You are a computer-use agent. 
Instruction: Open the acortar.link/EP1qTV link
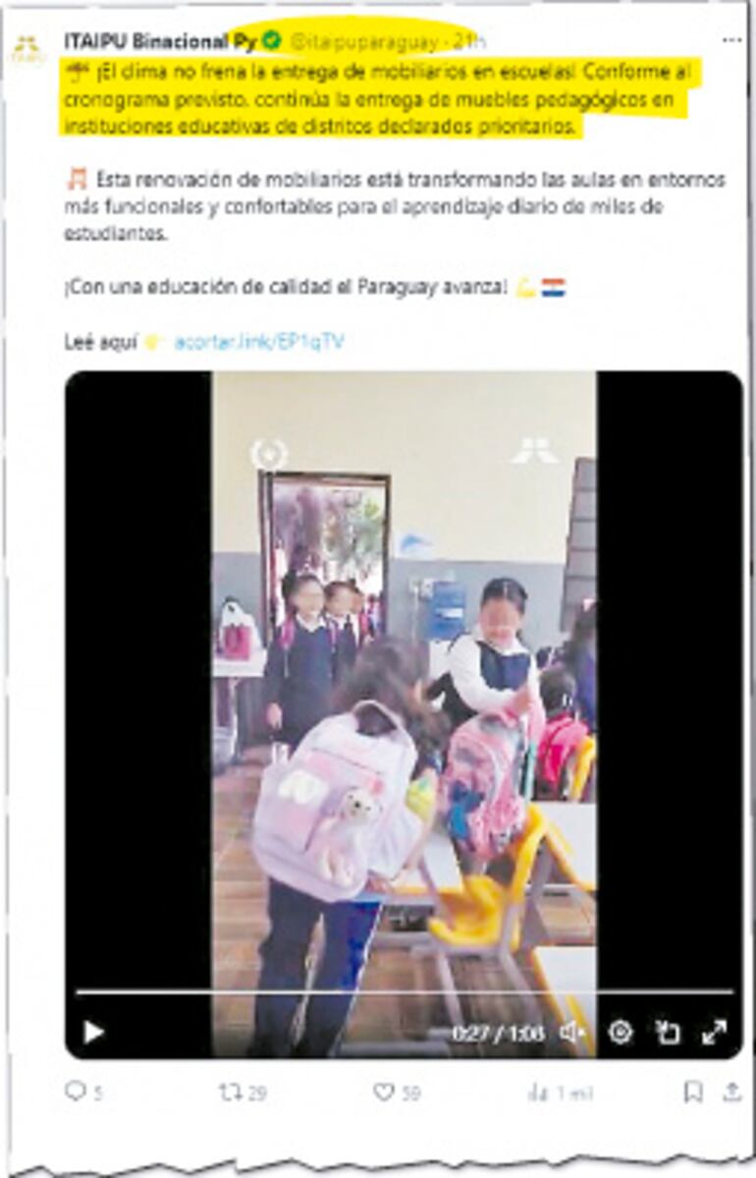[259, 343]
